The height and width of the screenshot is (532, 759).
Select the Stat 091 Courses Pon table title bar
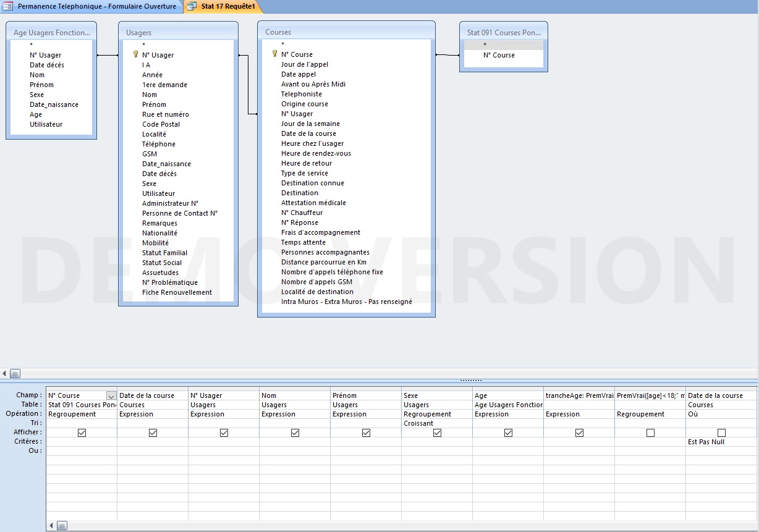504,32
